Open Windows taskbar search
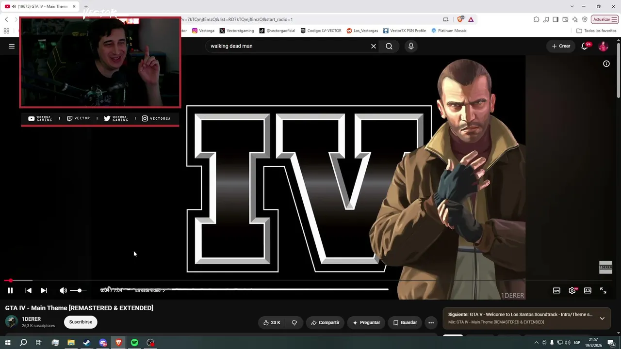The image size is (621, 349). (x=23, y=343)
